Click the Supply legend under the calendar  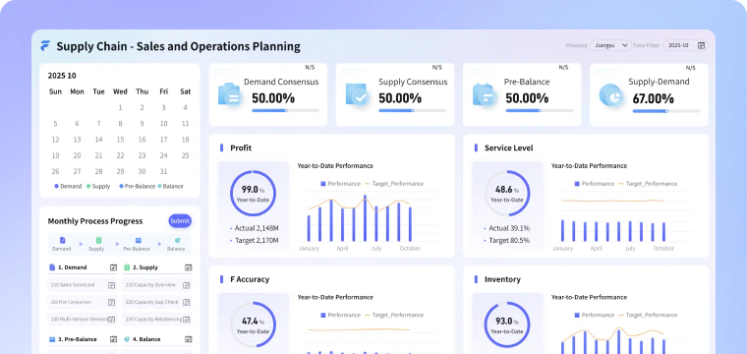coord(98,186)
